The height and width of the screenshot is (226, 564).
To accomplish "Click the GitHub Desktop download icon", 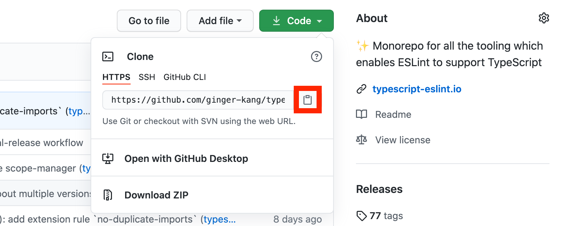I will point(108,158).
